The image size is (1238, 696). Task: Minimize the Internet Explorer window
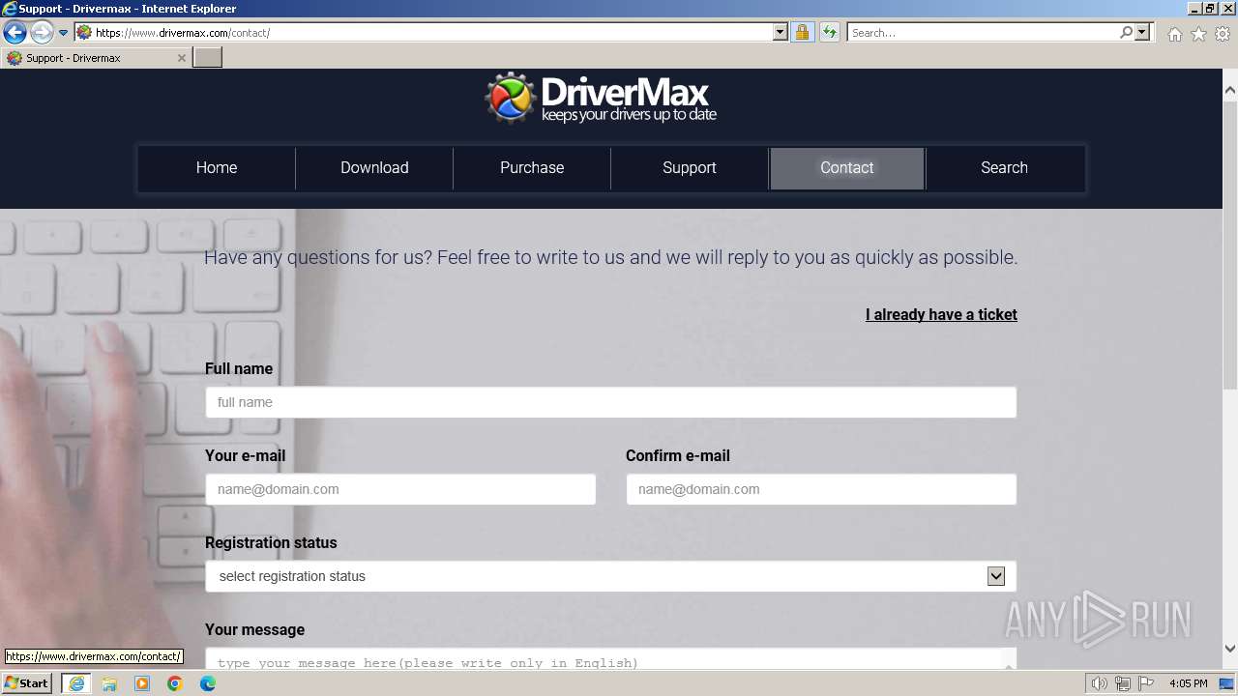coord(1194,9)
